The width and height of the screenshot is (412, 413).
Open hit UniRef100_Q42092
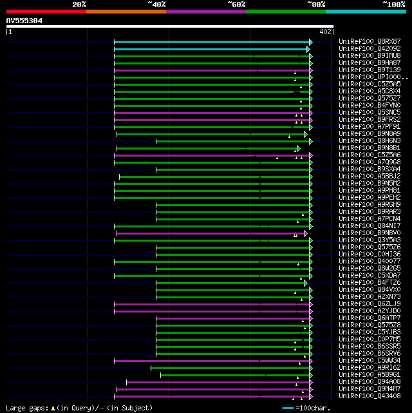[370, 49]
